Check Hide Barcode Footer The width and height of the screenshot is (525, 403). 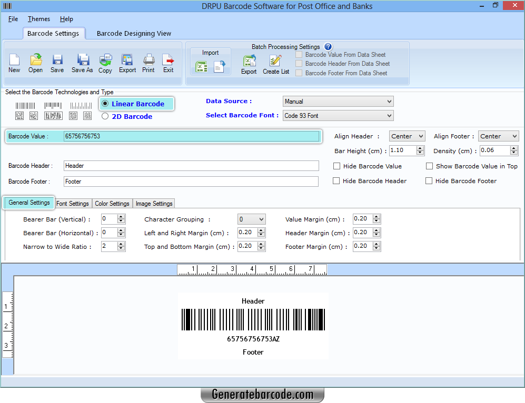(x=429, y=181)
